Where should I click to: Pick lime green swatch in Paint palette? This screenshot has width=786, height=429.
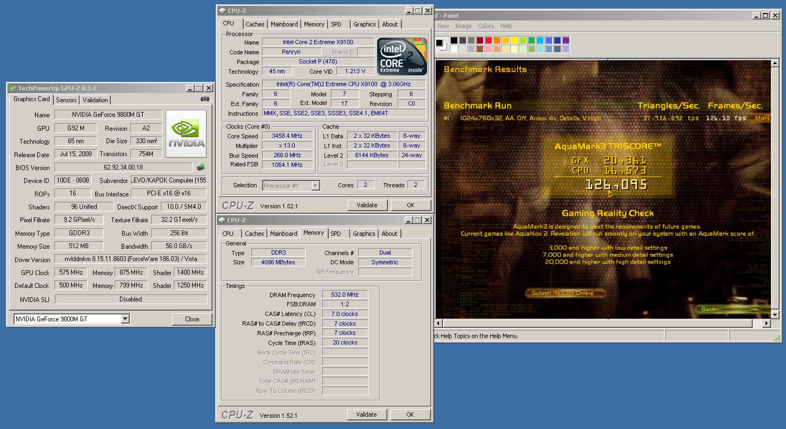(x=523, y=40)
